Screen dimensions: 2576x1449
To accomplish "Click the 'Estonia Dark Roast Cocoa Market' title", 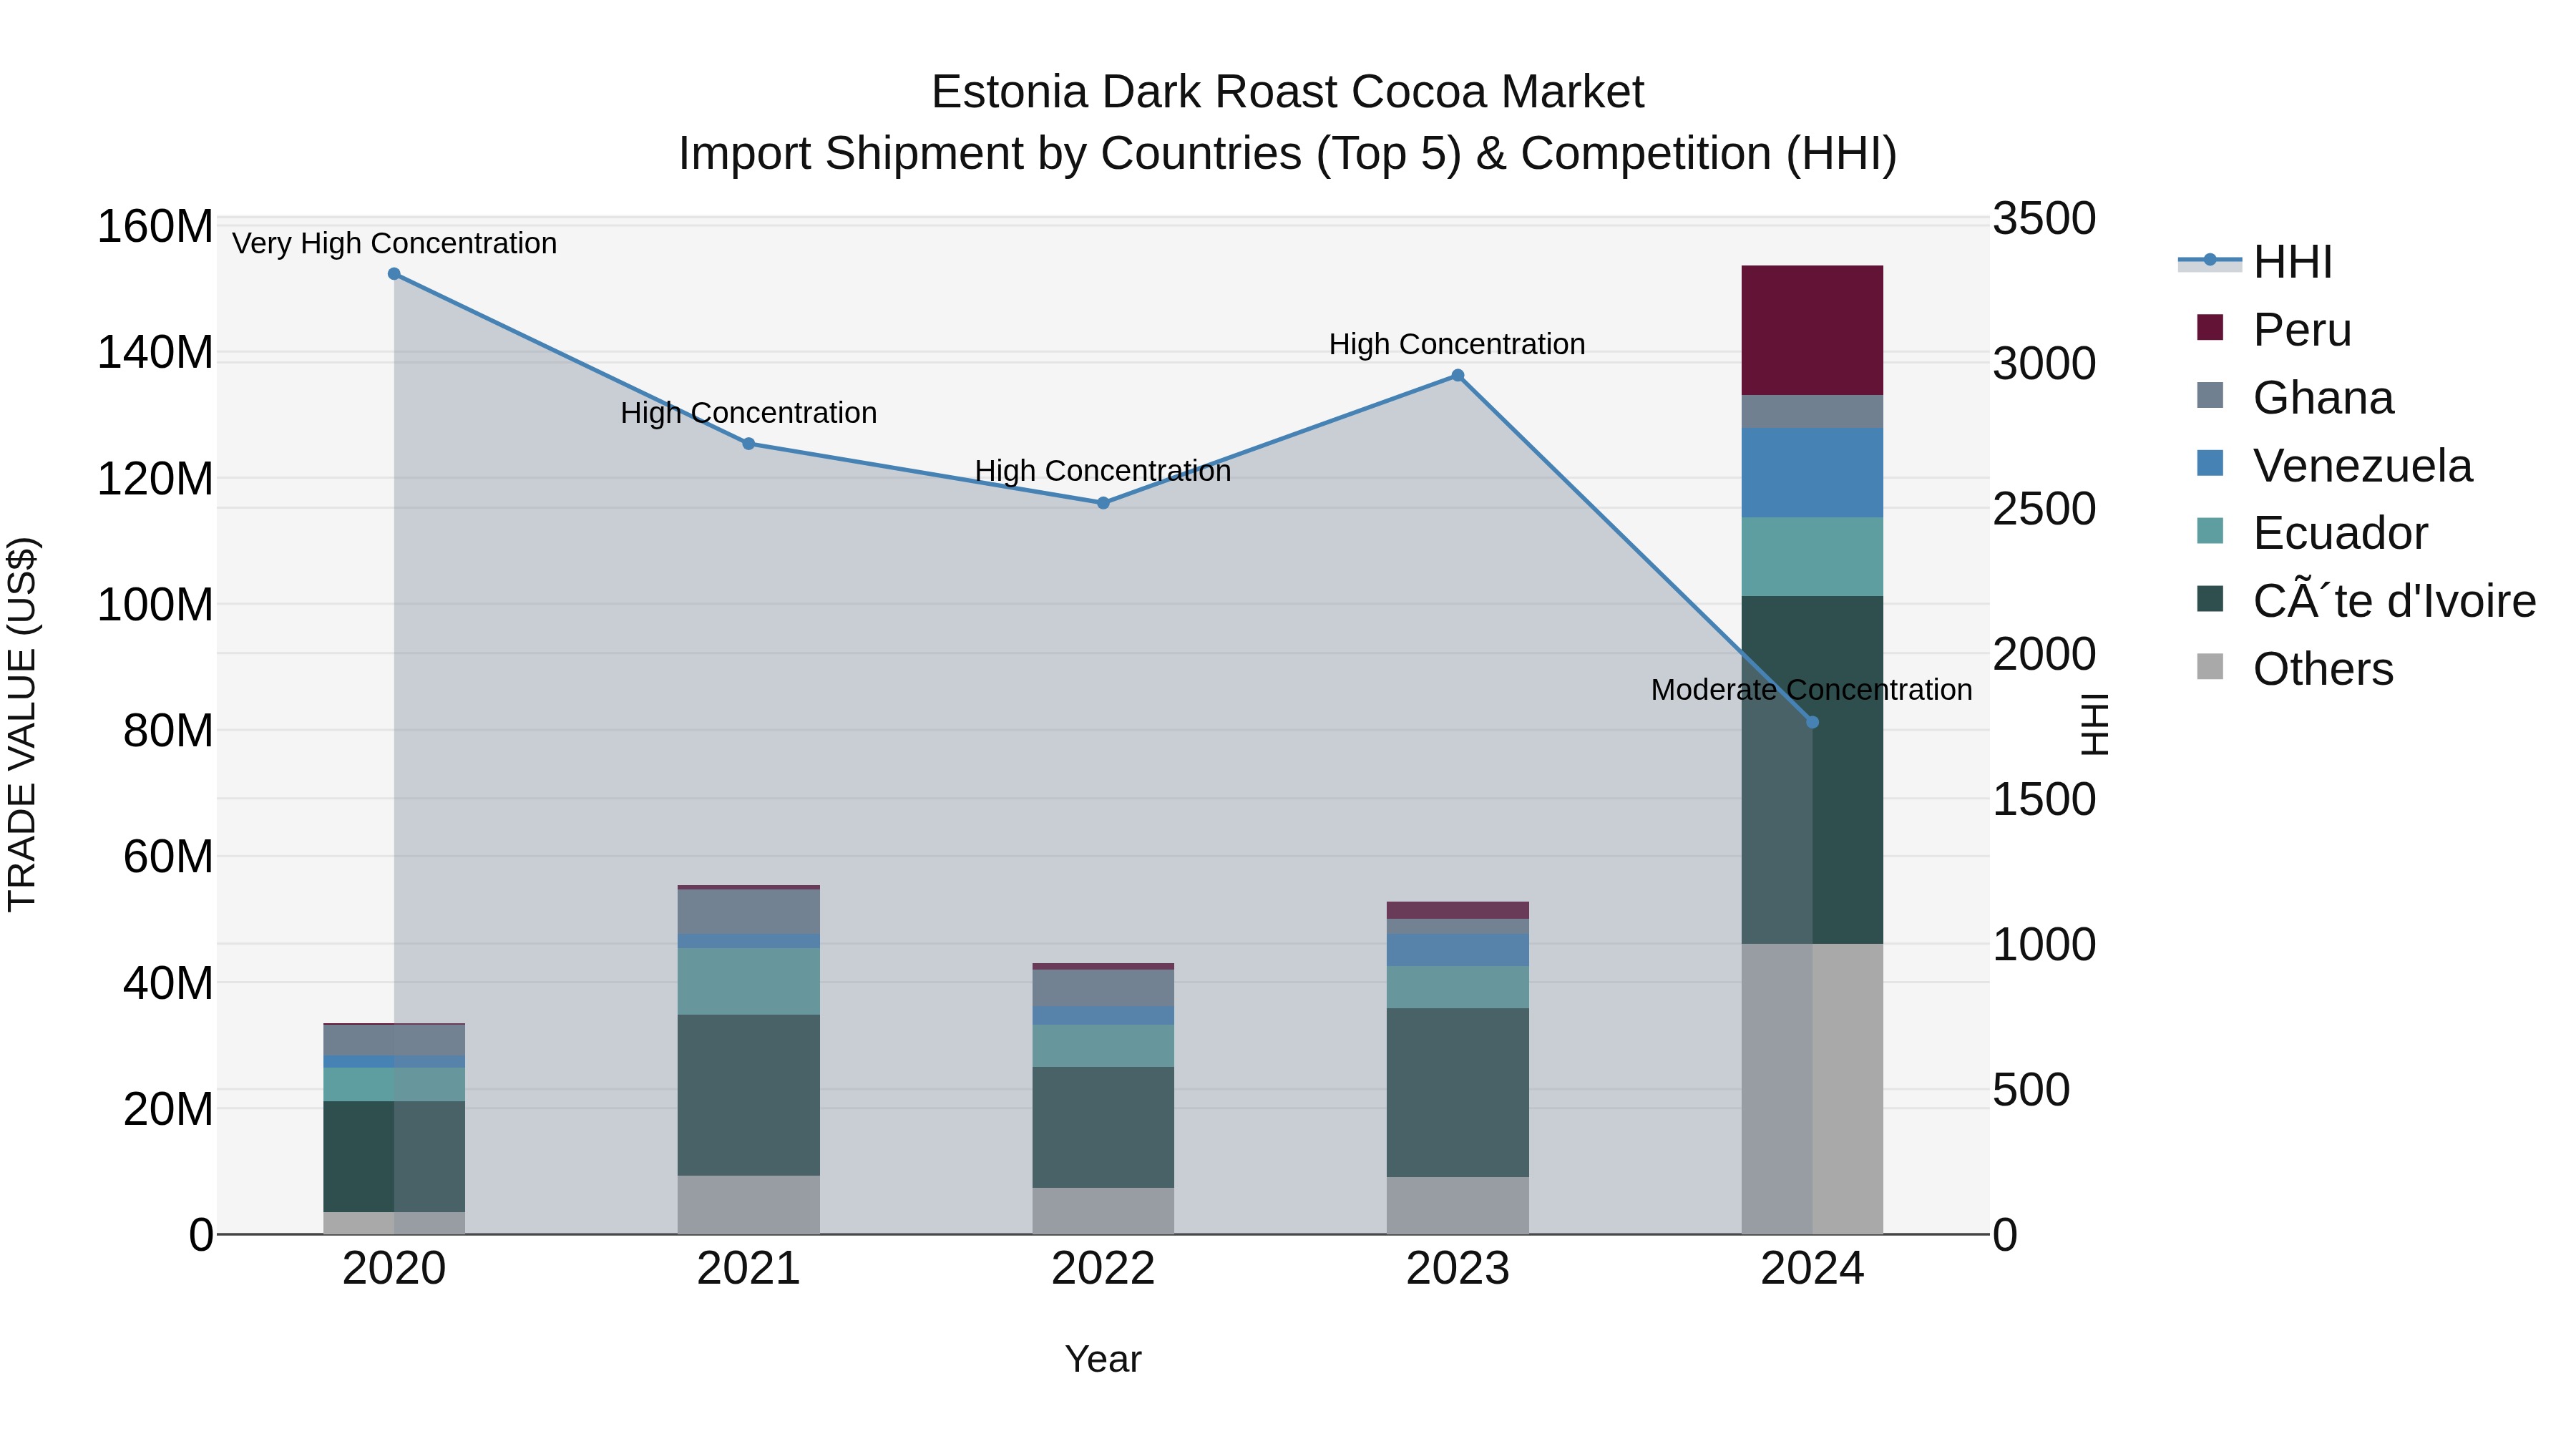I will pos(1287,92).
